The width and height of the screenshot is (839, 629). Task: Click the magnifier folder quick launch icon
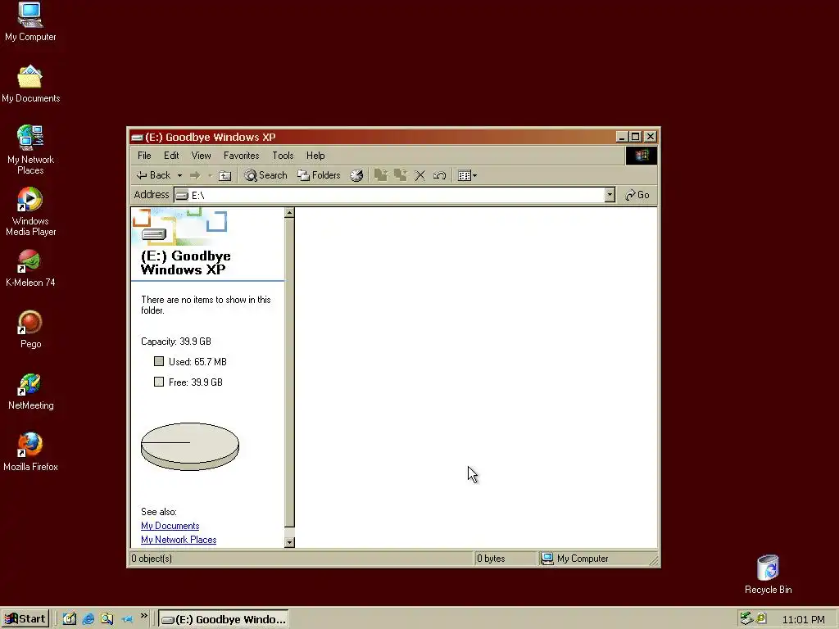point(107,619)
